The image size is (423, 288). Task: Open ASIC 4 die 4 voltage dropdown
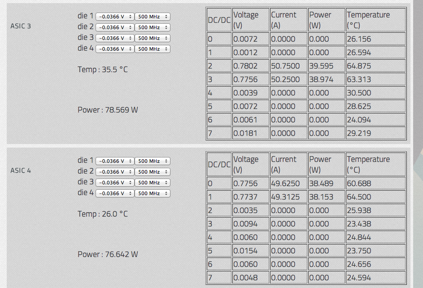point(115,194)
